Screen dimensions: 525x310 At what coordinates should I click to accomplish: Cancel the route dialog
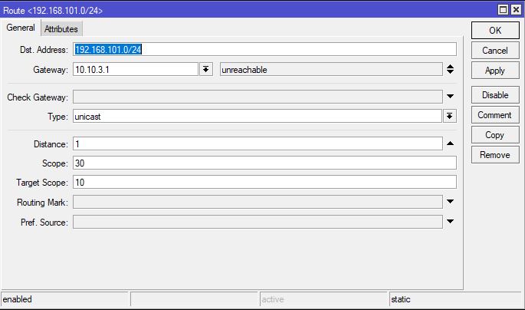point(495,51)
